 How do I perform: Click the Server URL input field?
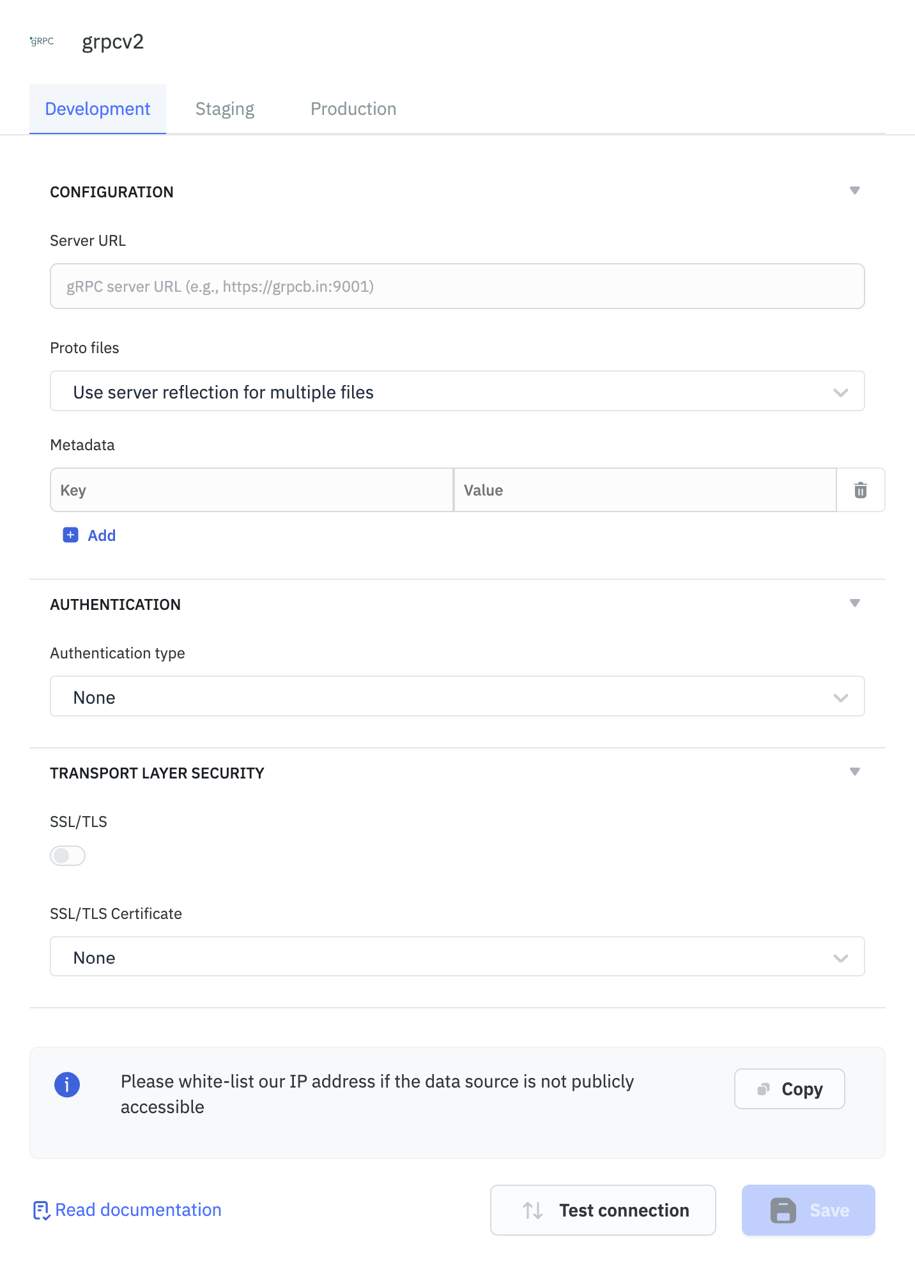(x=457, y=286)
